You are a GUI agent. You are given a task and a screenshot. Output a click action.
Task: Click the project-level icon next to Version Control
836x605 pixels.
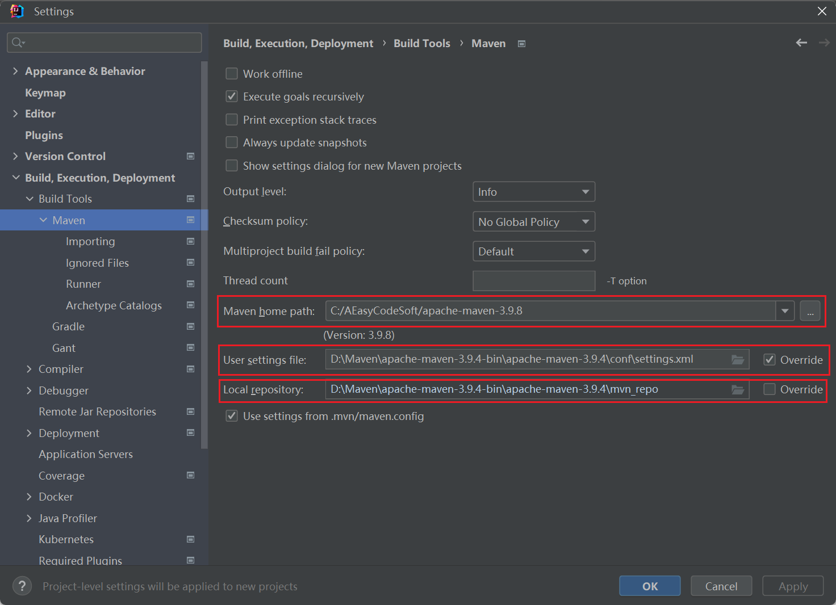coord(191,156)
